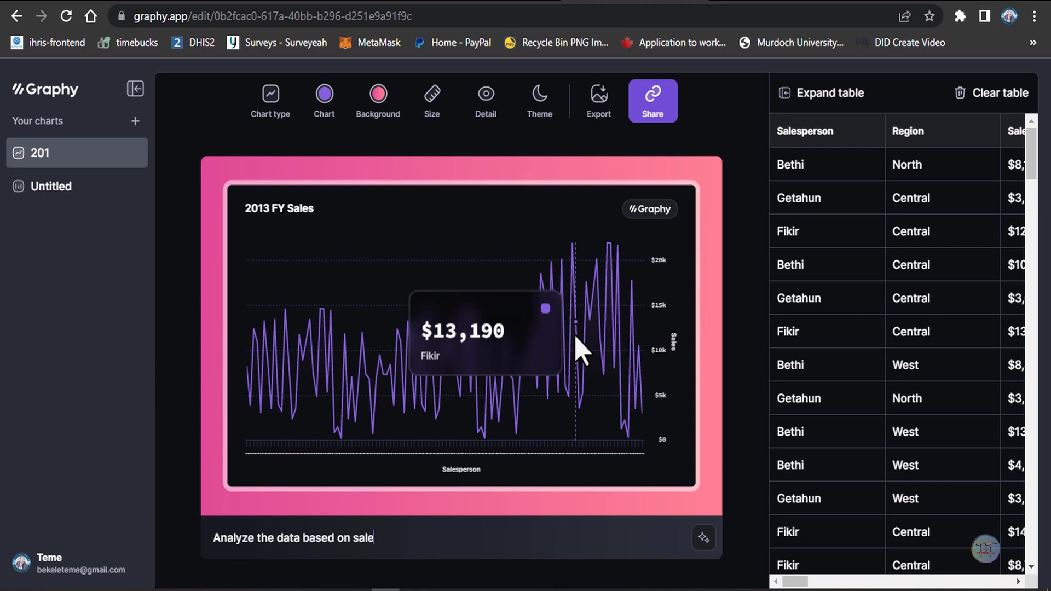Add a new chart with plus icon

[135, 121]
